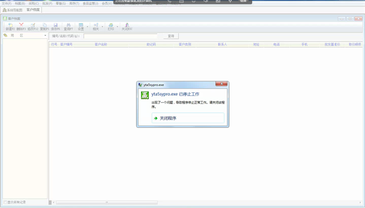Viewport: 365px width, 208px height.
Task: Open the 地区 region dropdown arrow
Action: (x=45, y=35)
